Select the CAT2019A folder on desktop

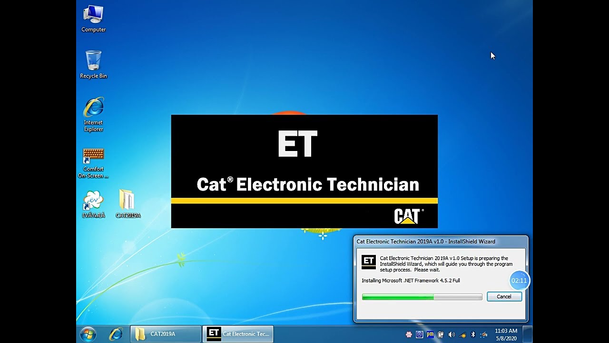[128, 204]
